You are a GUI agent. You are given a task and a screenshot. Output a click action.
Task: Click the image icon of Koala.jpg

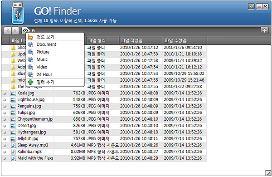click(13, 93)
